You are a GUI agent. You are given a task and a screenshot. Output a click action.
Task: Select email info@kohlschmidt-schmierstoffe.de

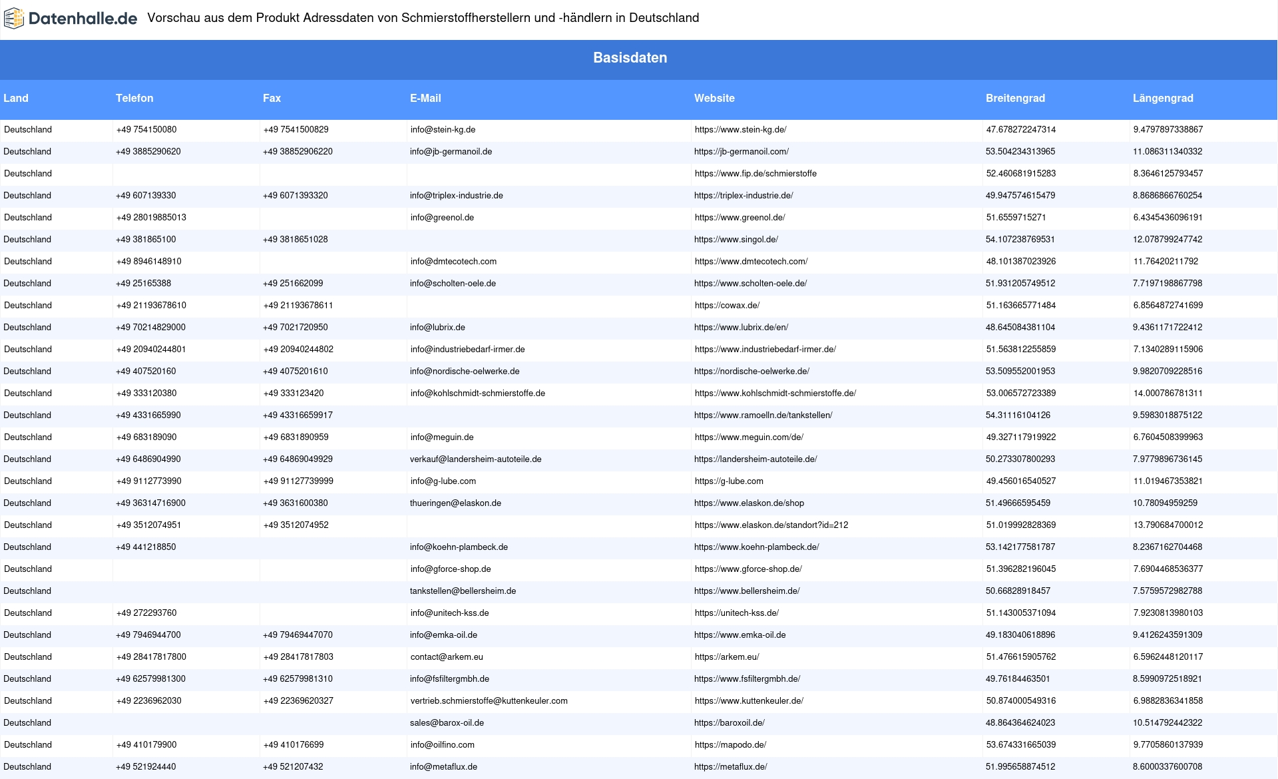(x=478, y=393)
